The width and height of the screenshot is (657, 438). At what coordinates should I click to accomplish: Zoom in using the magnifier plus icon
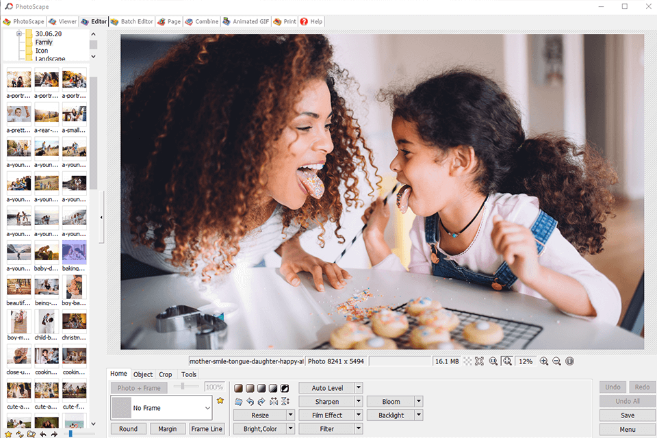click(x=544, y=361)
